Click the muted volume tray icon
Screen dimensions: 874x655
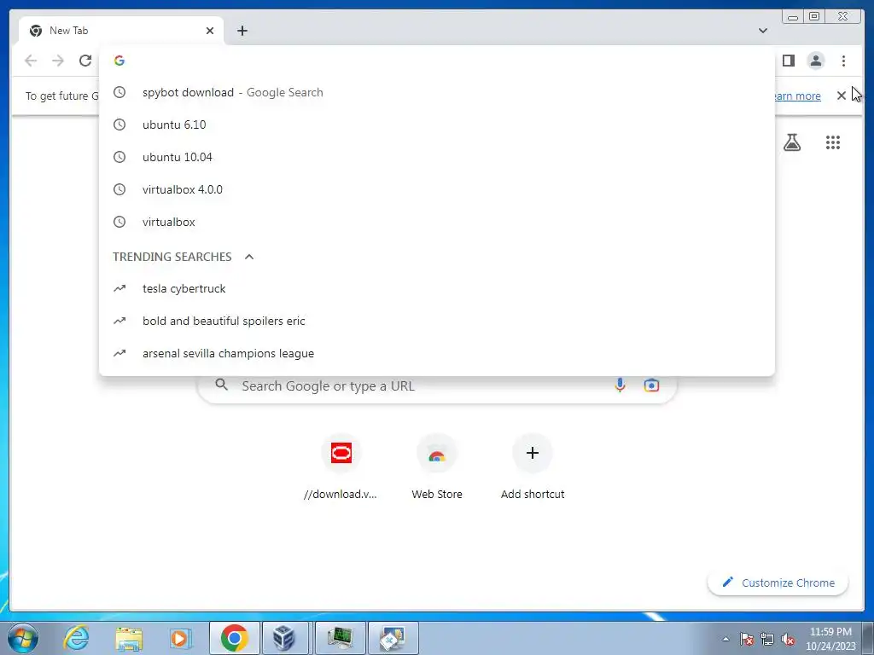(788, 640)
